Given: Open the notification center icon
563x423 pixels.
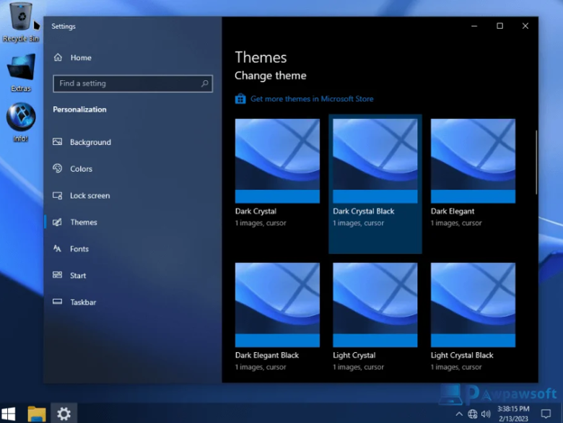Looking at the screenshot, I should pos(546,414).
